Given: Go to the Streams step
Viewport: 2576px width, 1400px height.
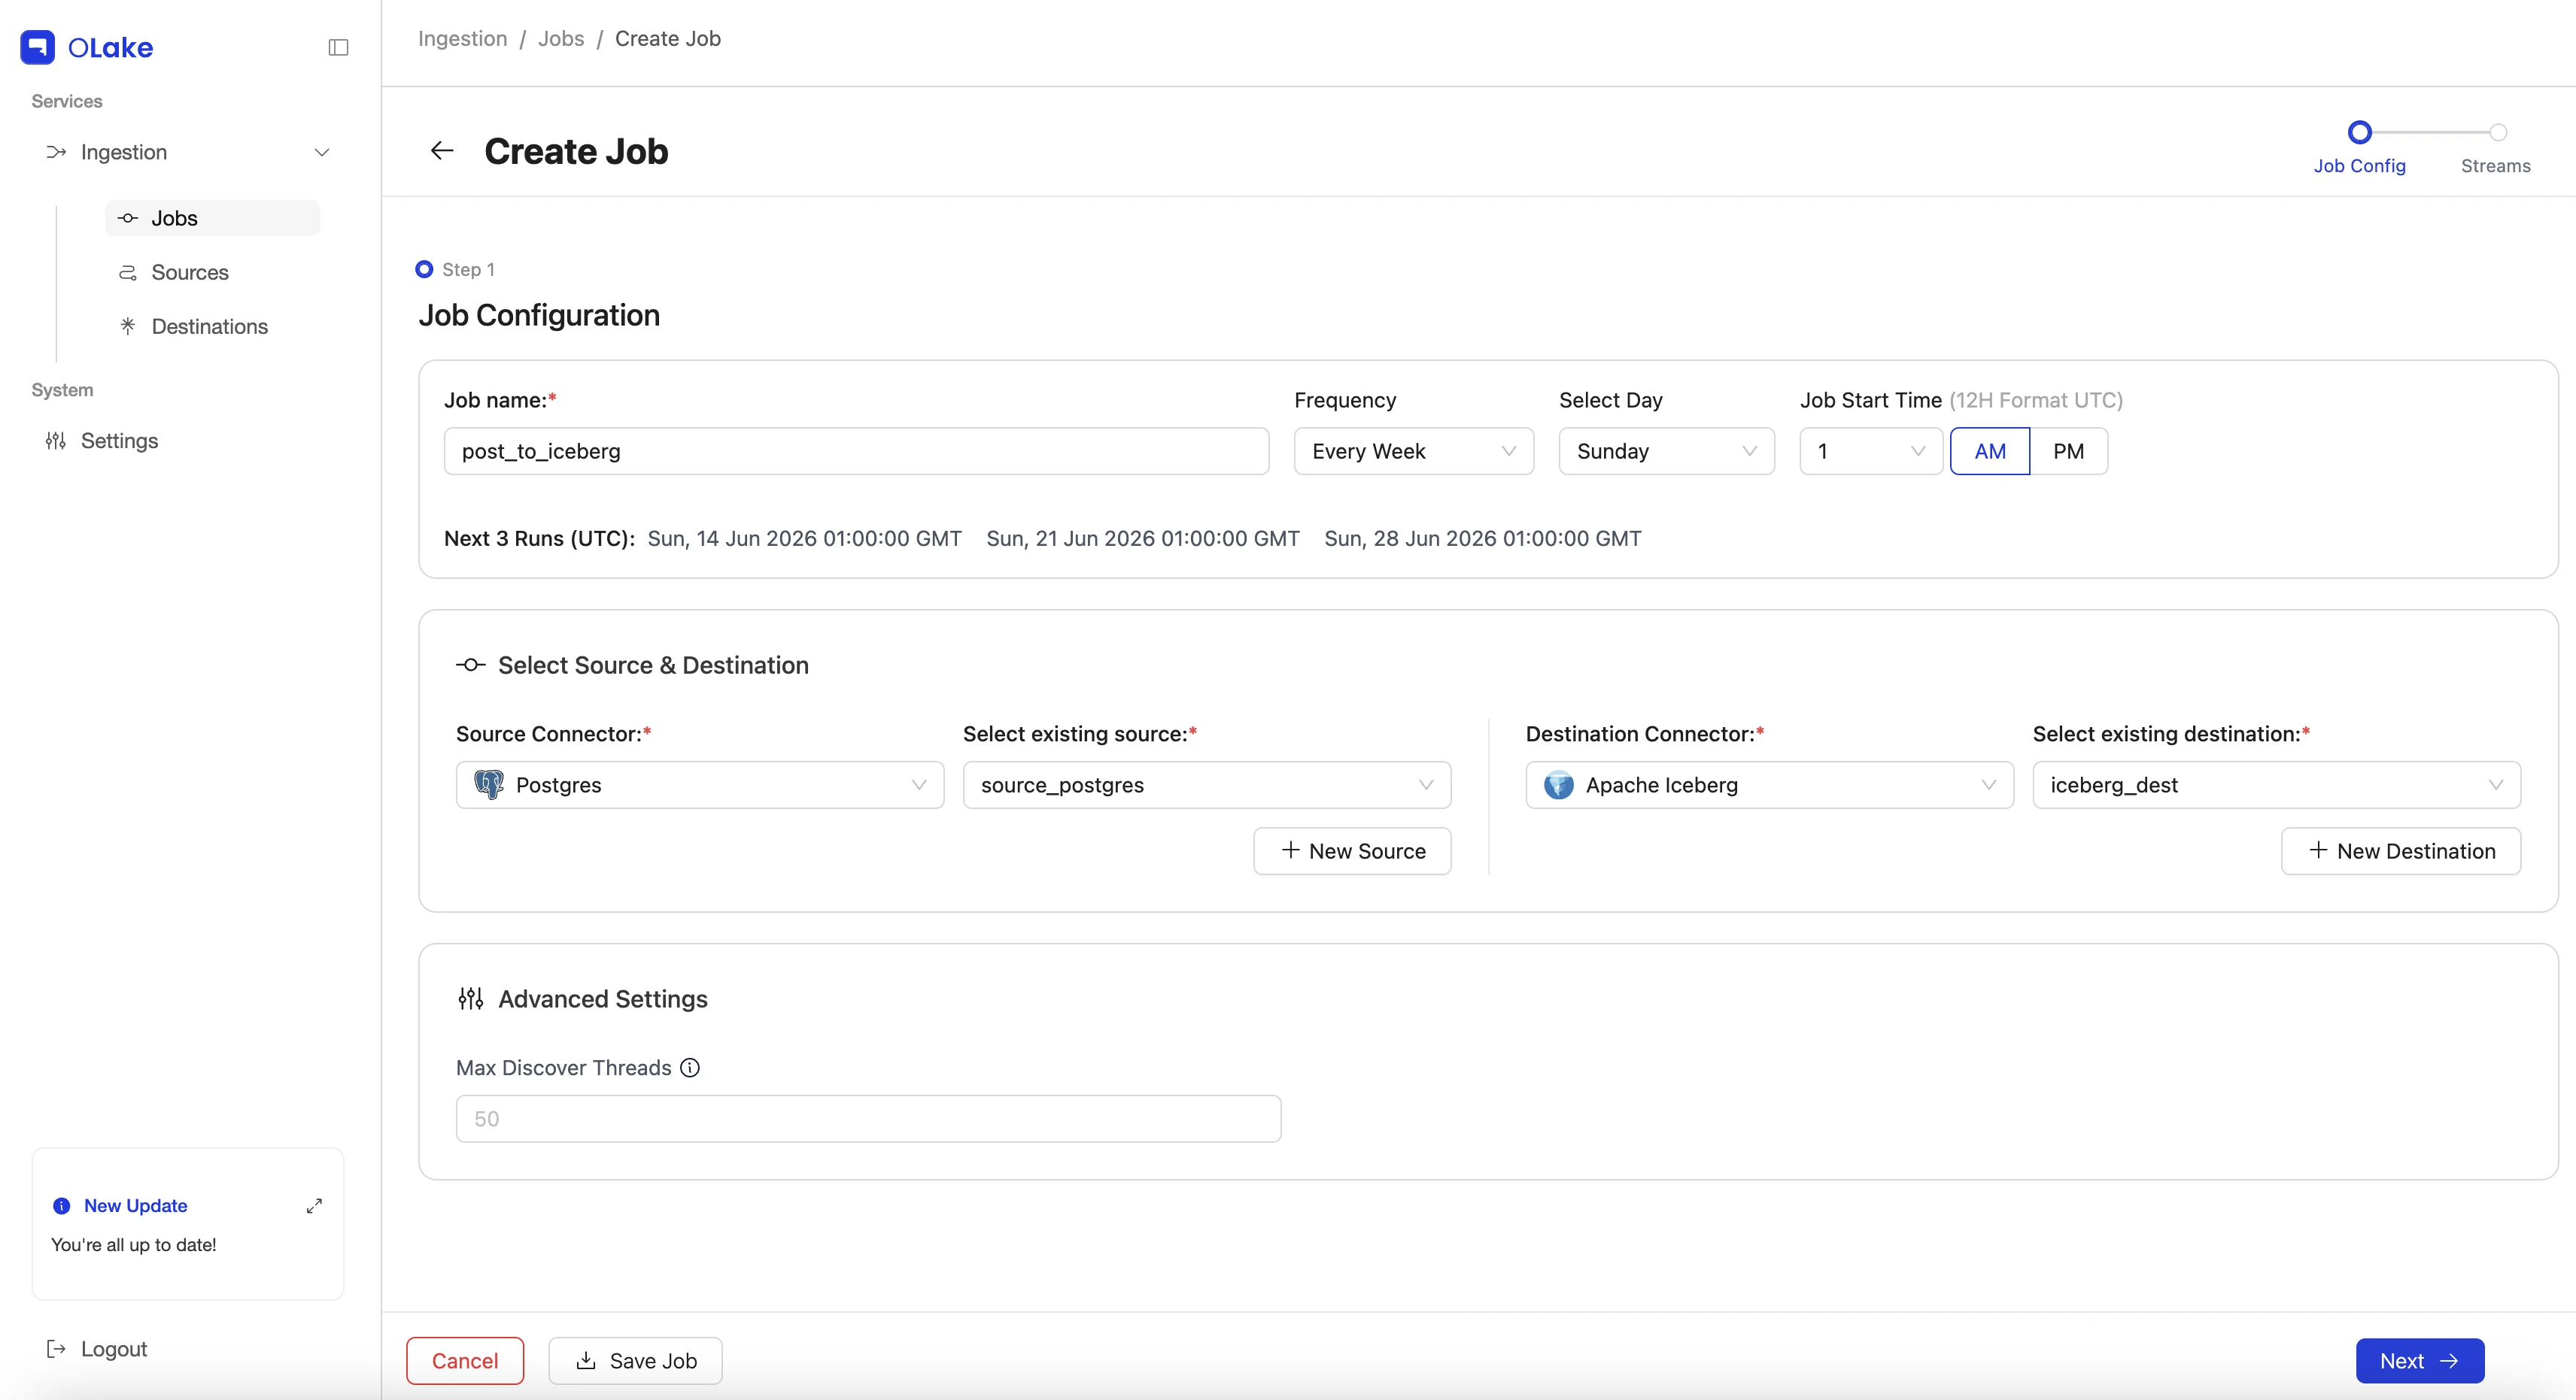Looking at the screenshot, I should (x=2496, y=147).
